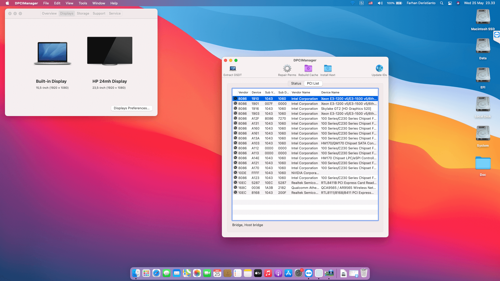Click the Displays Preferences button
Viewport: 500px width, 281px height.
pos(132,108)
